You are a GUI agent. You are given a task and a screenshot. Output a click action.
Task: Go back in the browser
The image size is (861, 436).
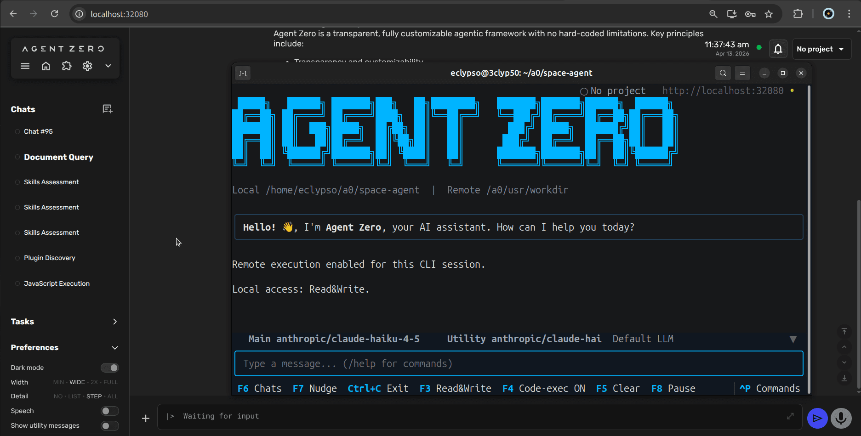pyautogui.click(x=13, y=14)
